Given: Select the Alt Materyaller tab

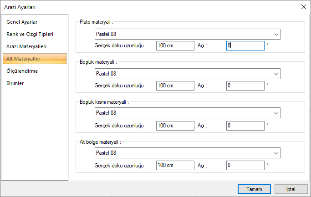Looking at the screenshot, I should [x=24, y=59].
